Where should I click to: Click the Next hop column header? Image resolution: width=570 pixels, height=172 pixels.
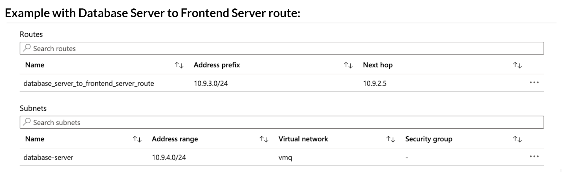tap(378, 65)
